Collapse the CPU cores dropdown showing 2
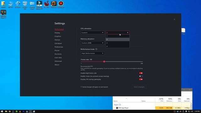This screenshot has width=201, height=113. 117,33
